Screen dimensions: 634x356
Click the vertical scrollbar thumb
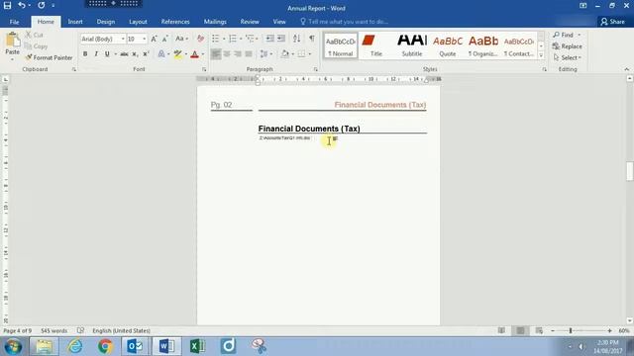[x=630, y=171]
